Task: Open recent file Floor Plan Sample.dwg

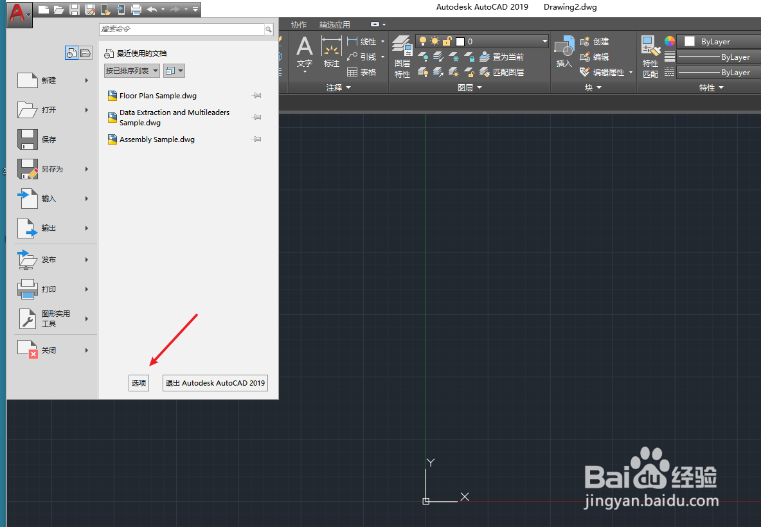Action: tap(158, 96)
